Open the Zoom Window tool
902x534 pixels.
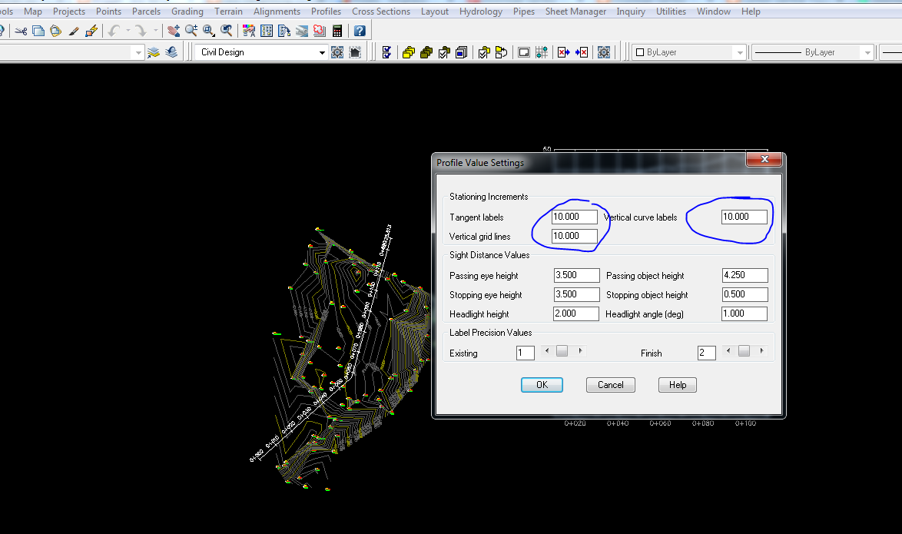click(x=209, y=31)
